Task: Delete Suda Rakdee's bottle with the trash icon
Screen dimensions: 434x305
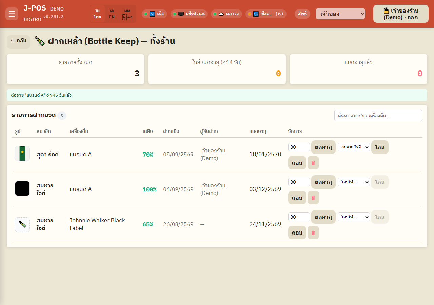Action: [313, 163]
